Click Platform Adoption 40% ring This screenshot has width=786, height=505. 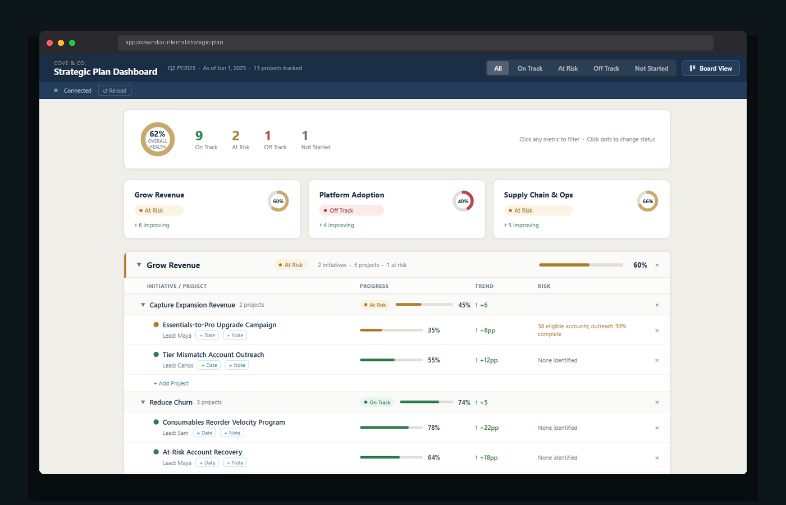coord(463,201)
